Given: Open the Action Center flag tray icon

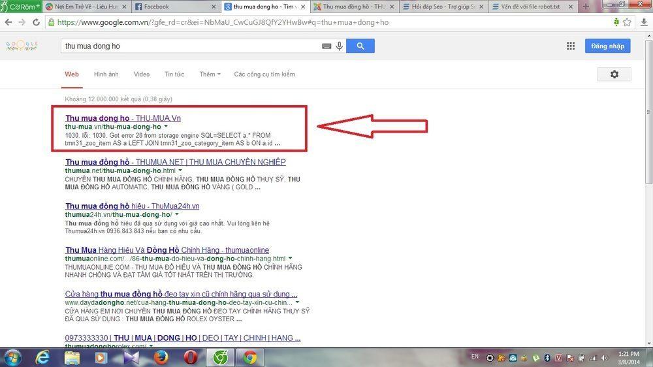Looking at the screenshot, I should [570, 358].
